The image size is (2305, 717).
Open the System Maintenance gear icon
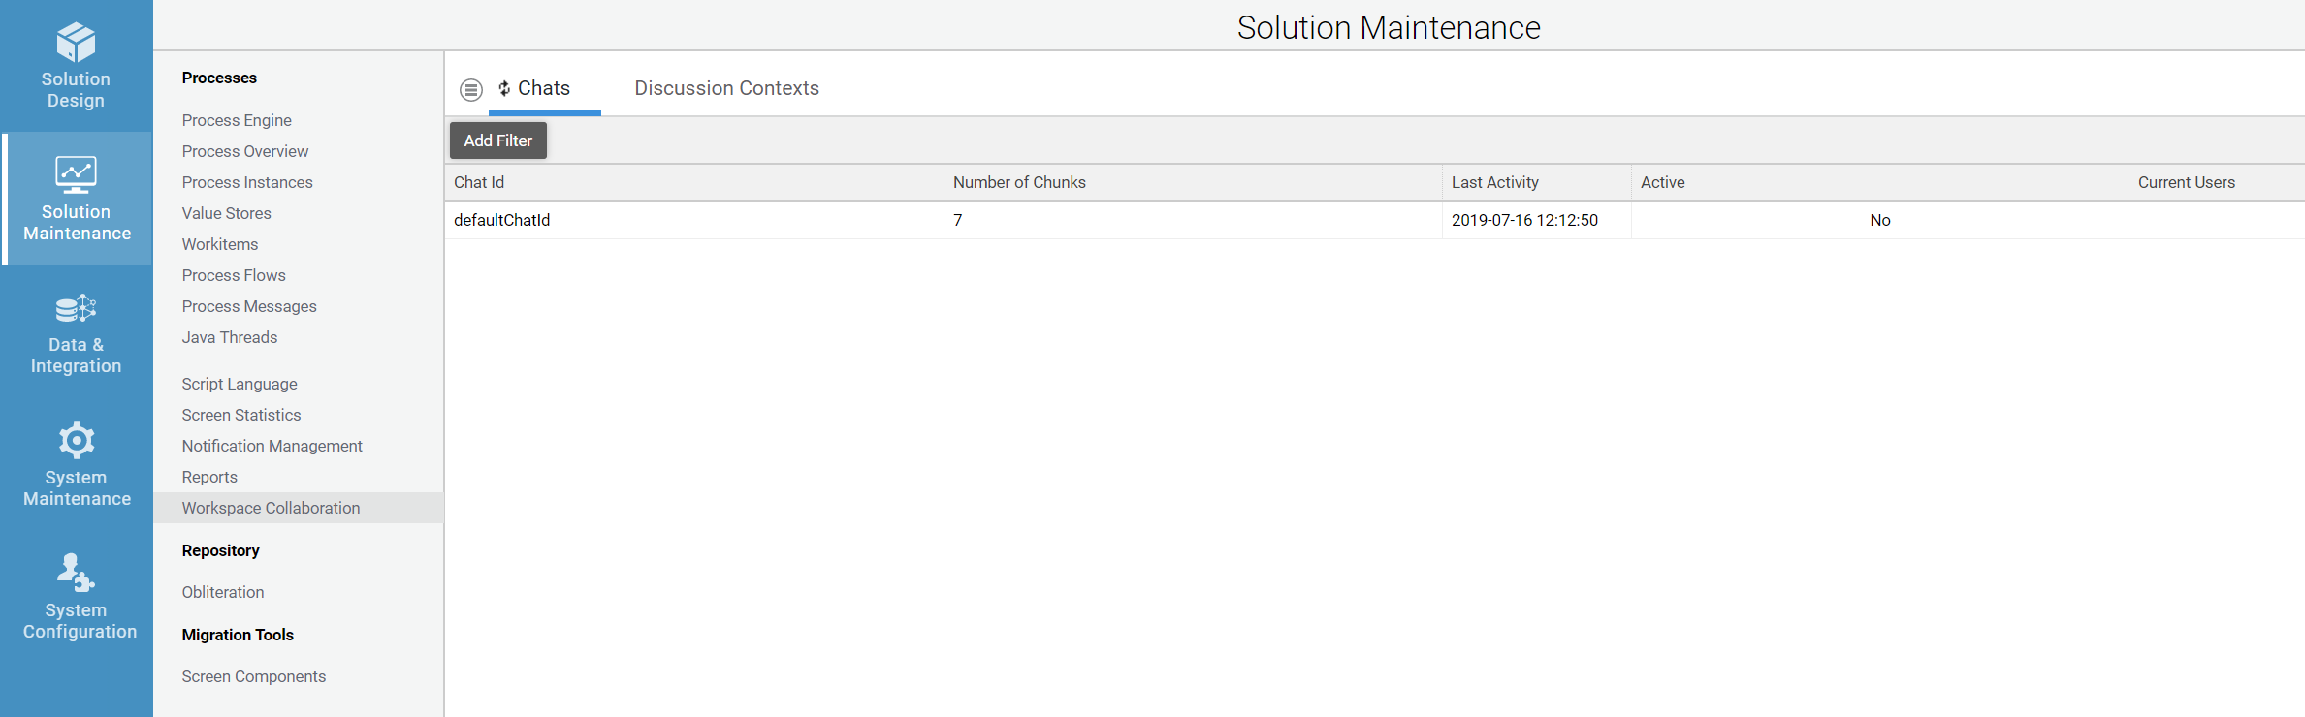click(76, 441)
